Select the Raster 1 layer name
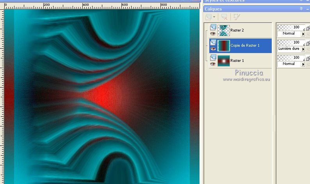Screen dimensions: 310x184 click(237, 60)
